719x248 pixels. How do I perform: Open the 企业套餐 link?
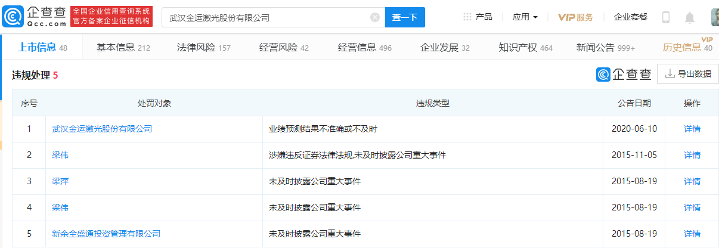click(x=631, y=17)
